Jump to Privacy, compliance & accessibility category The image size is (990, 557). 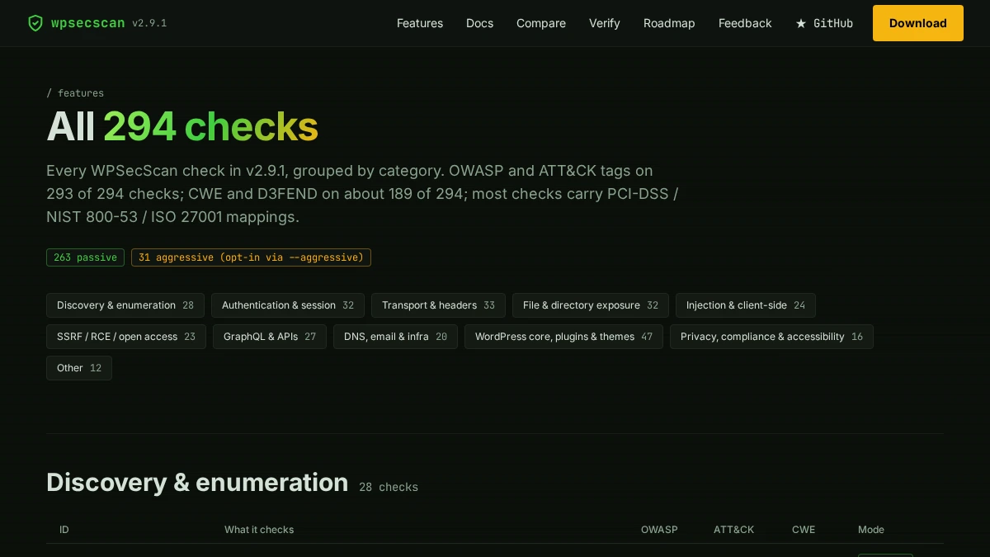click(x=771, y=337)
